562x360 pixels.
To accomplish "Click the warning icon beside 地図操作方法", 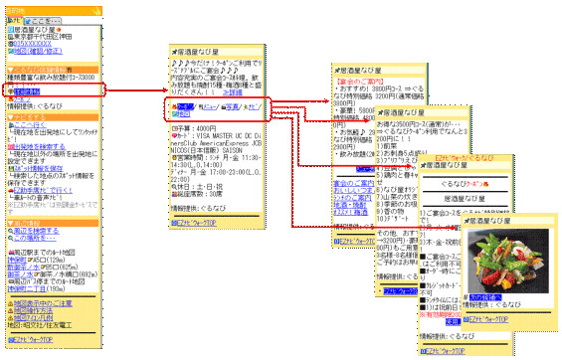I will (x=10, y=311).
